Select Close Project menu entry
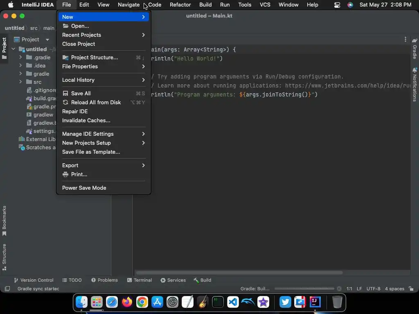The width and height of the screenshot is (419, 314). [x=104, y=44]
